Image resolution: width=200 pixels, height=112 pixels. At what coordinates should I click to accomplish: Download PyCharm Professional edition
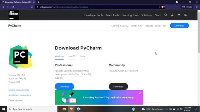64,86
